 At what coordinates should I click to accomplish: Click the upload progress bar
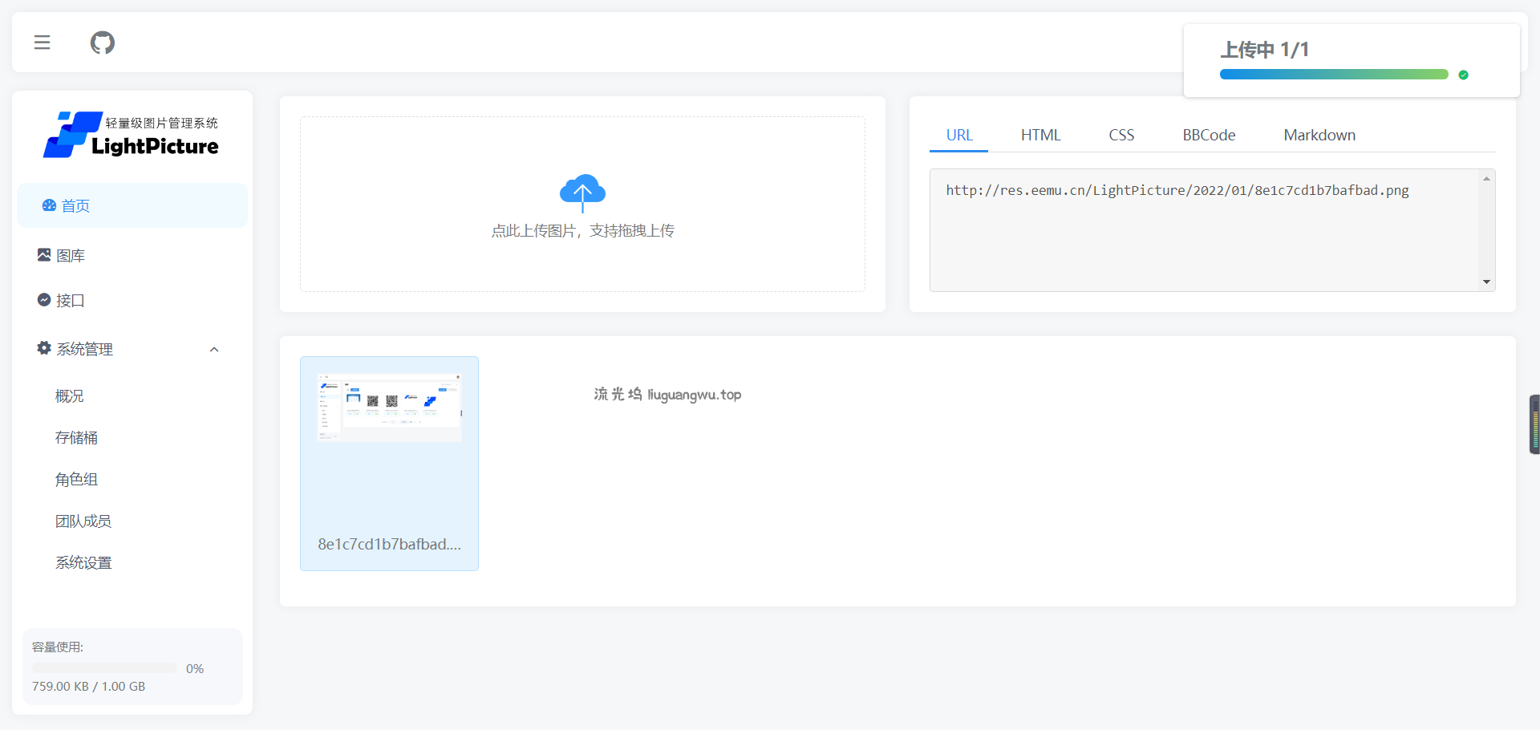(1333, 74)
